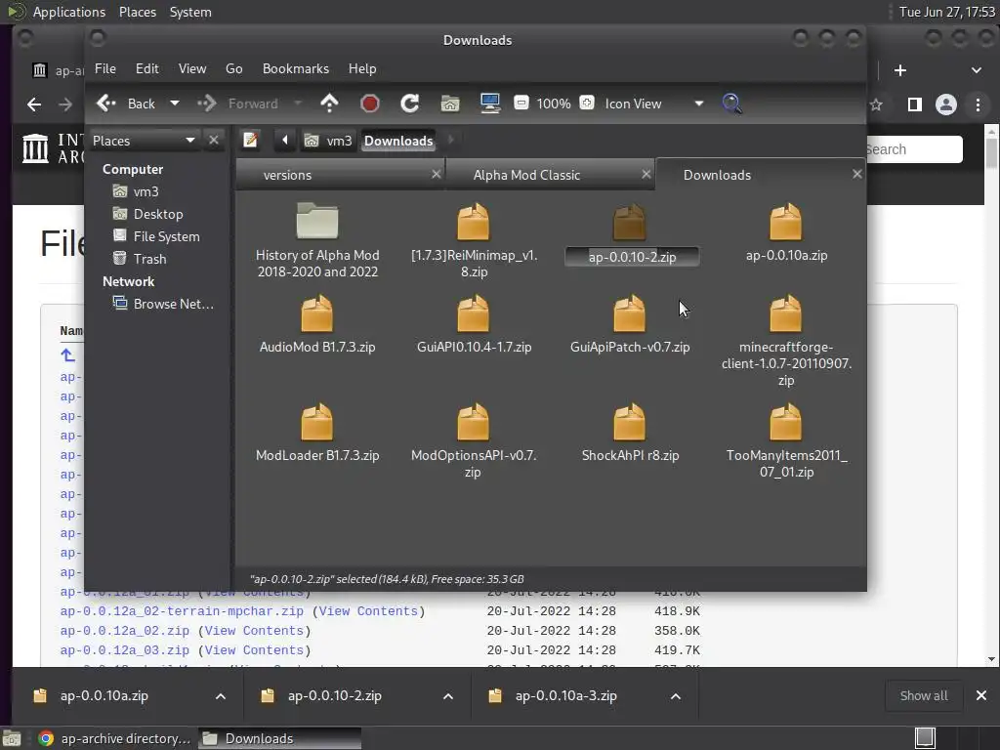The width and height of the screenshot is (1000, 750).
Task: Open the Home folder from the toolbar
Action: coord(450,104)
